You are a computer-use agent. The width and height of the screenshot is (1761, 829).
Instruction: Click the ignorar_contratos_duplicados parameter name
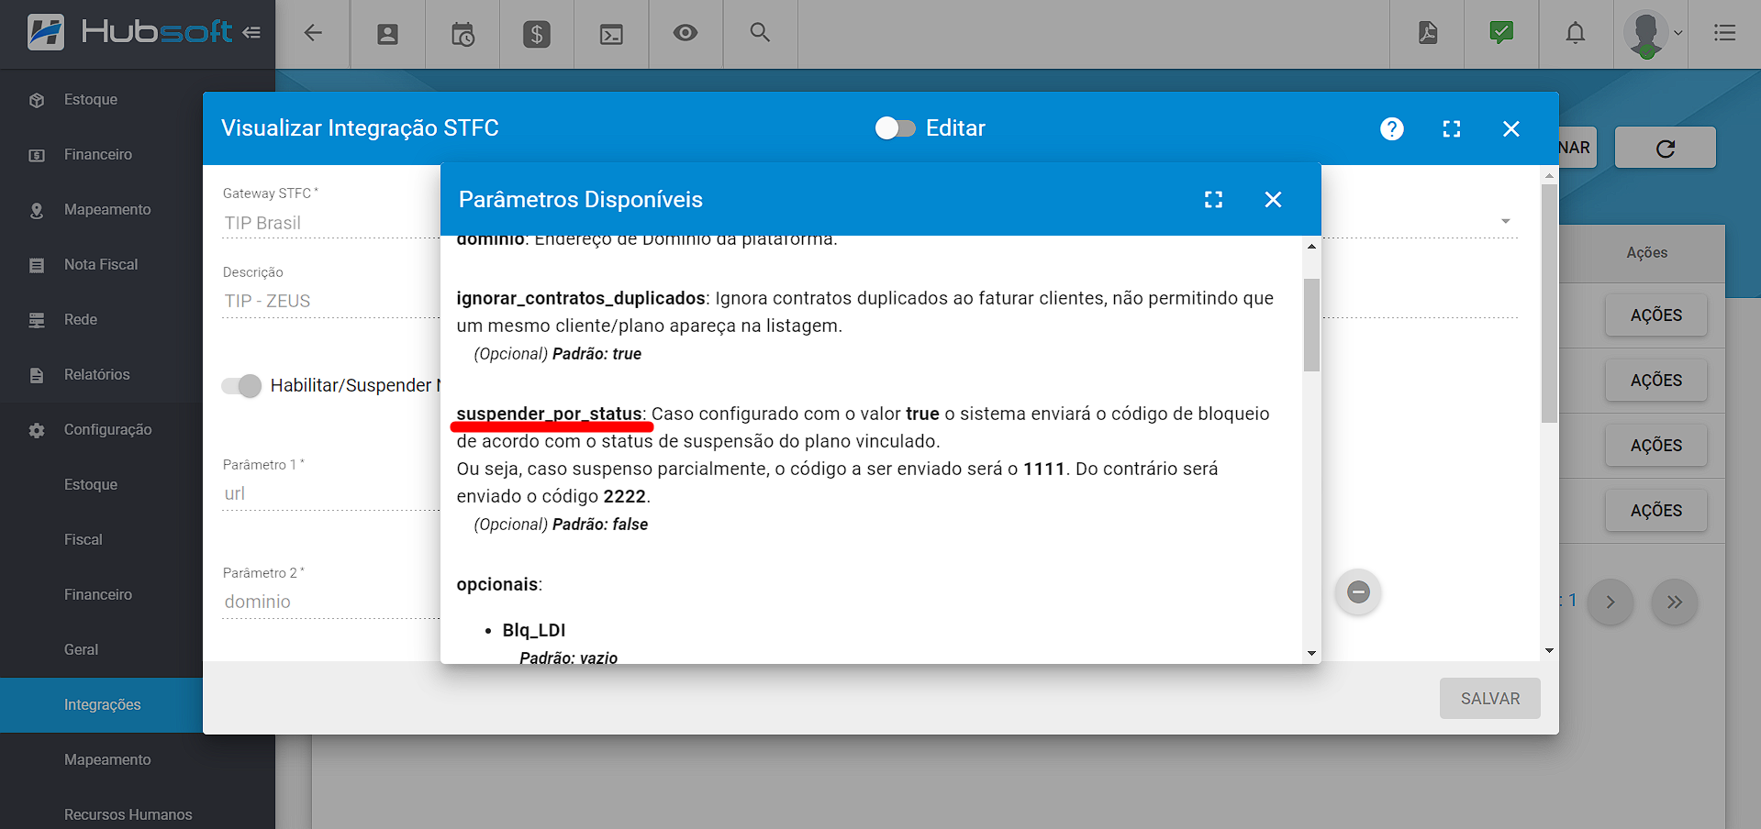click(x=581, y=298)
